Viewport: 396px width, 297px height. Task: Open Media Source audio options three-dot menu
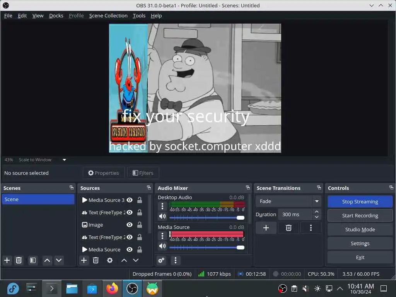pos(162,236)
